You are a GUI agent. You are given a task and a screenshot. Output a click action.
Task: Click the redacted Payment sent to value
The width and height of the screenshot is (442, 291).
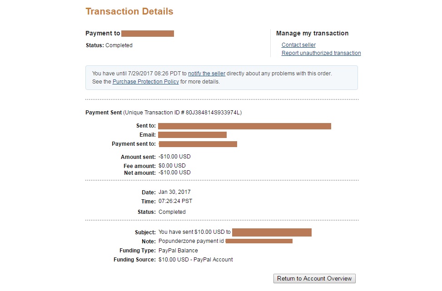click(x=198, y=144)
